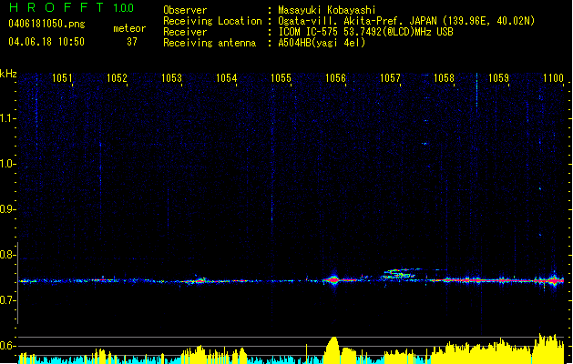573x364 pixels.
Task: Click the strong echo near 1100
Action: (554, 280)
